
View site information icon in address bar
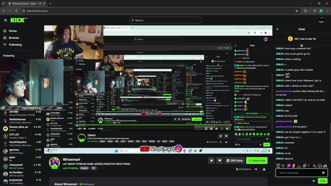click(x=24, y=11)
